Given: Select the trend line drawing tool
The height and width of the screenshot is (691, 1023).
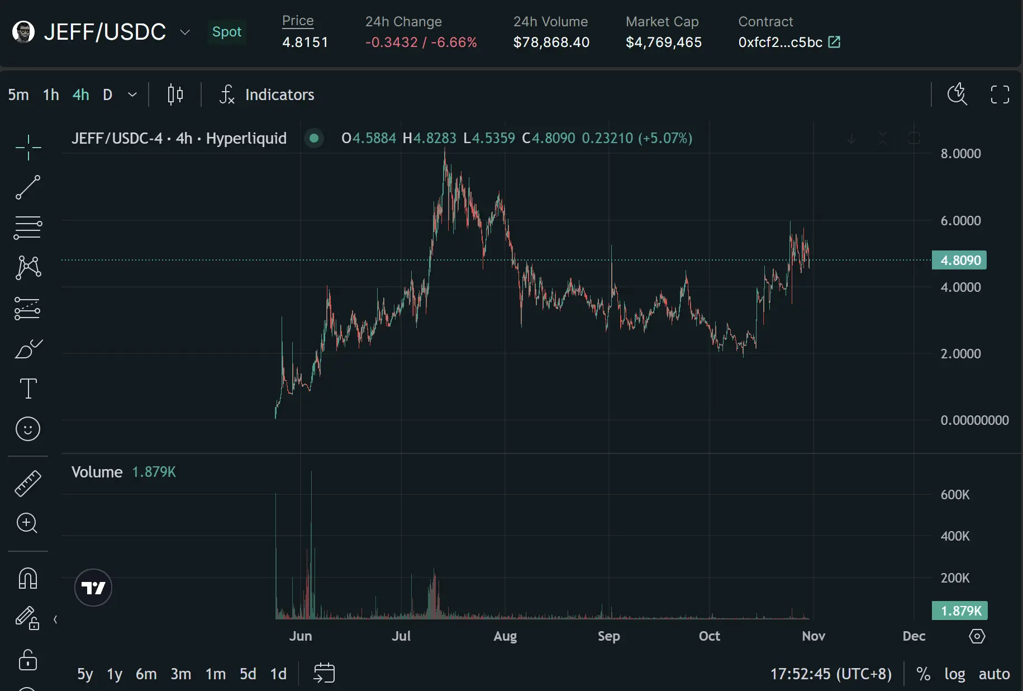Looking at the screenshot, I should (28, 187).
